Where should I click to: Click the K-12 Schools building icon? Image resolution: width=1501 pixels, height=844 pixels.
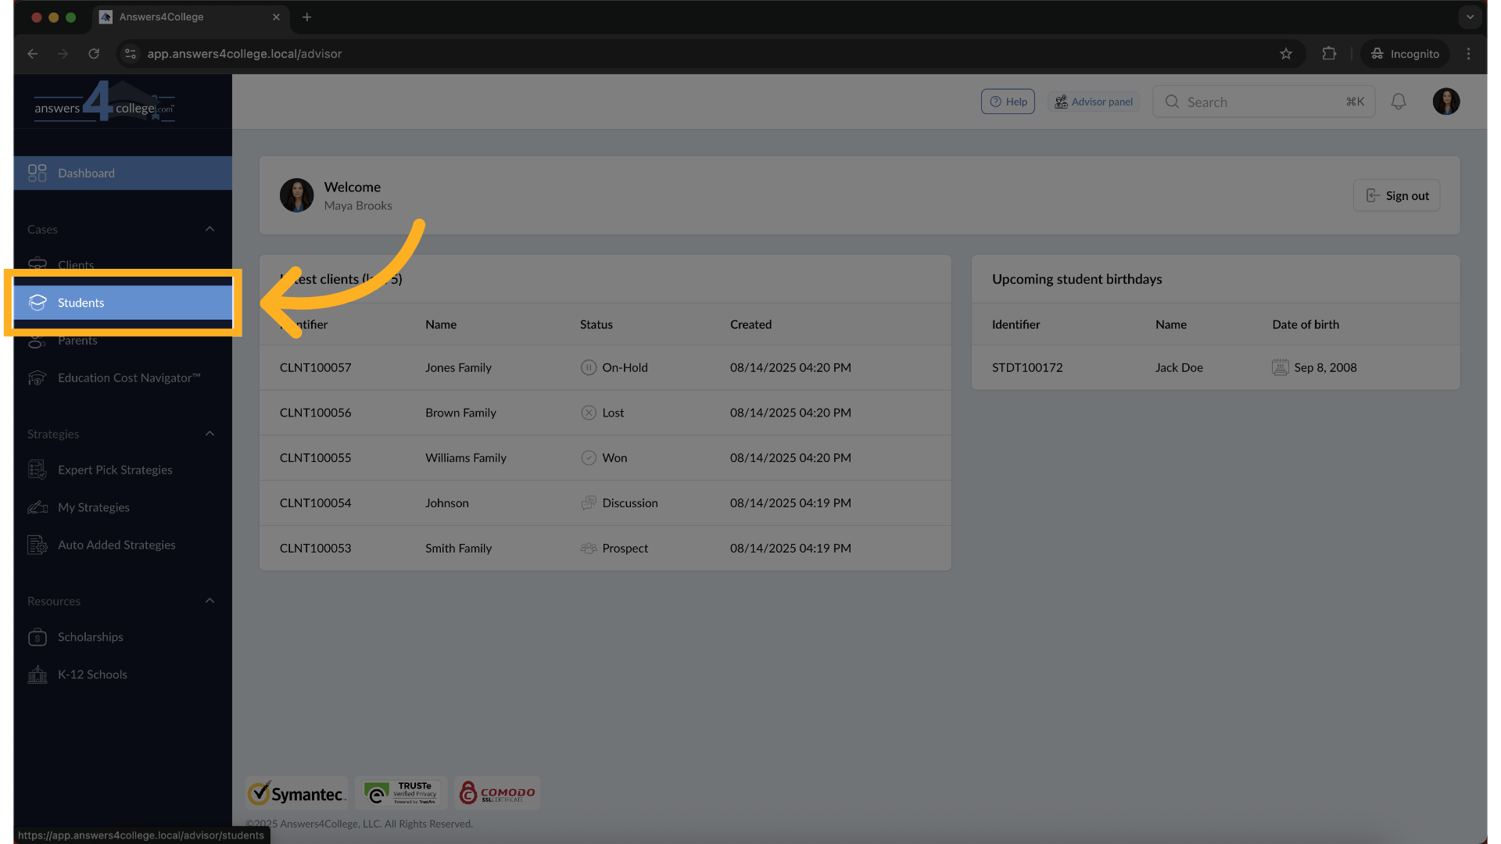37,675
